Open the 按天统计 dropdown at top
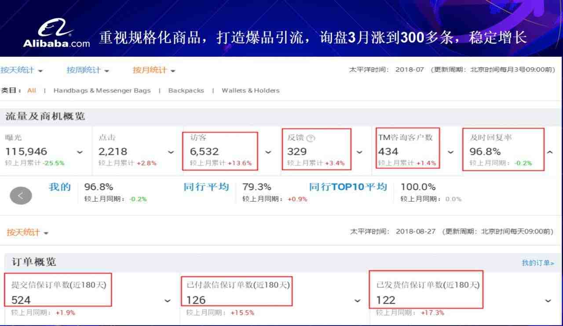563x326 pixels. point(22,70)
